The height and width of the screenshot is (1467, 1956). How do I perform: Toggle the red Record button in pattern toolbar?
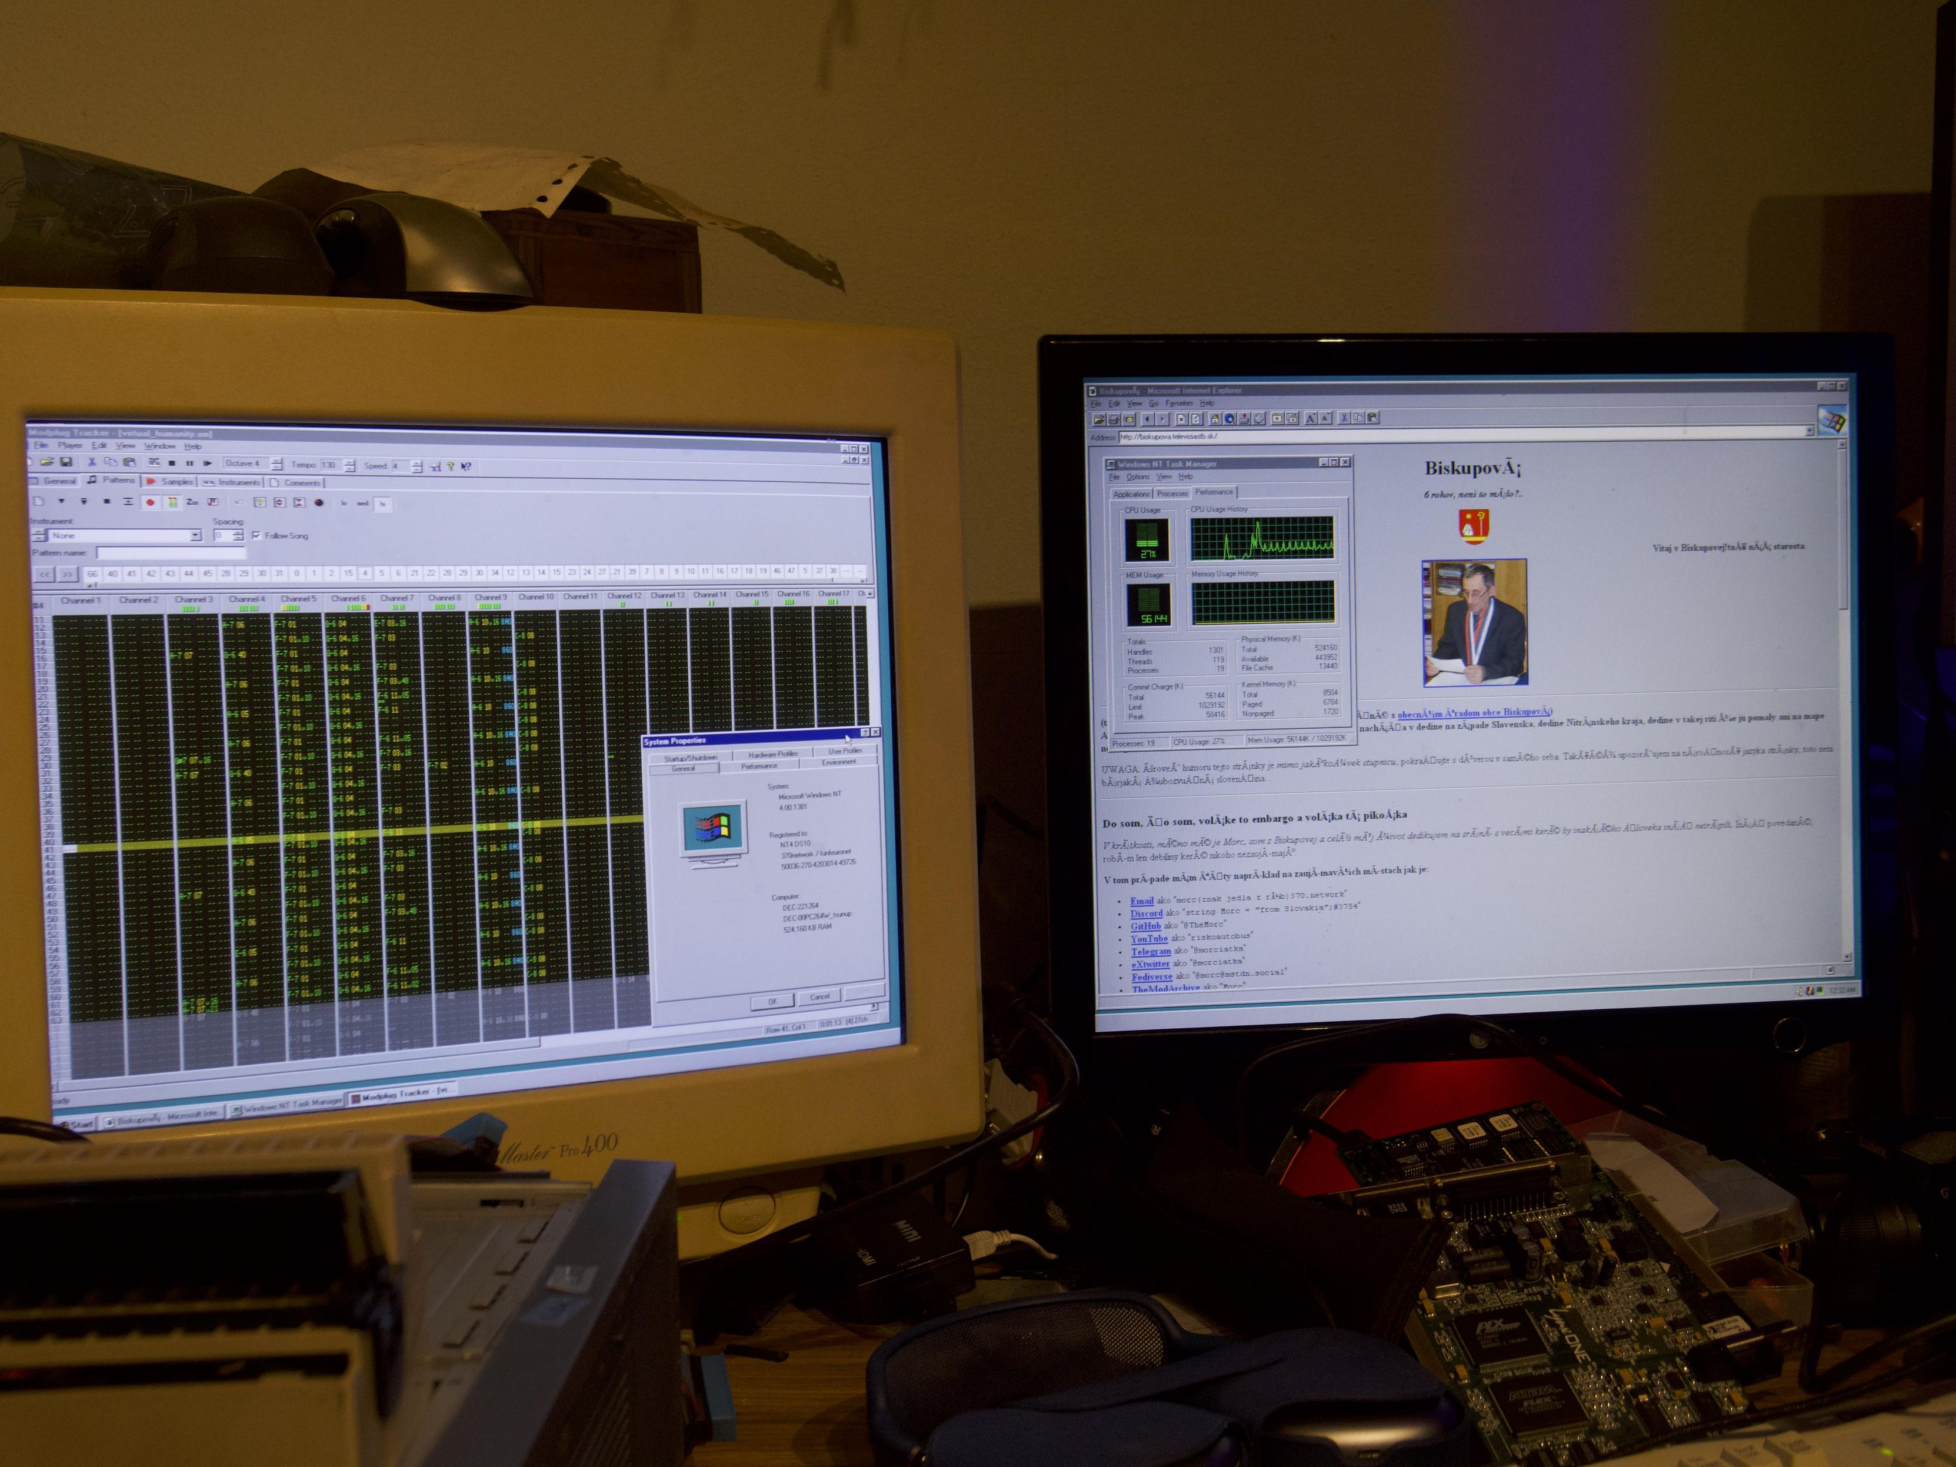(151, 502)
